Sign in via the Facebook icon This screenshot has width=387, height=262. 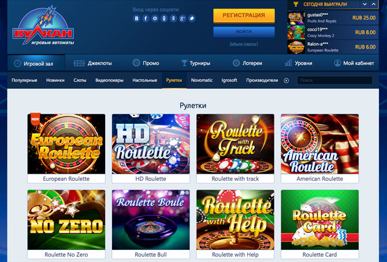pyautogui.click(x=146, y=18)
